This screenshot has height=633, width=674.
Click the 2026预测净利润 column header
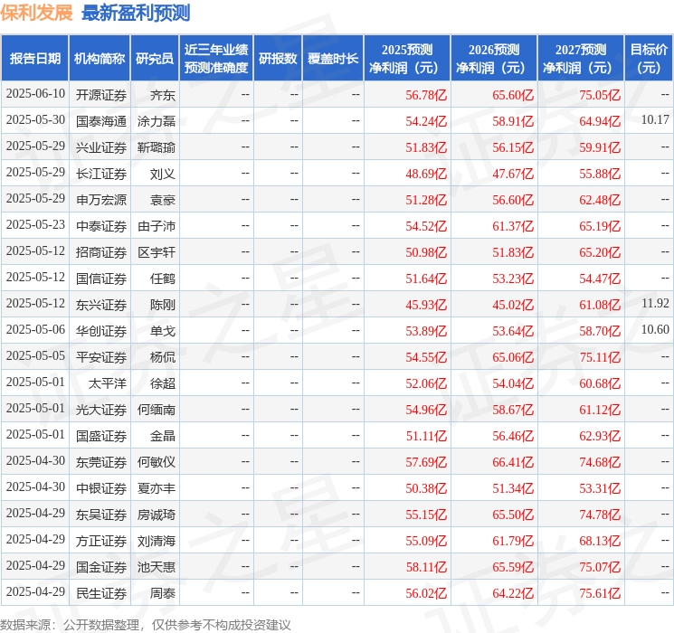tap(494, 58)
